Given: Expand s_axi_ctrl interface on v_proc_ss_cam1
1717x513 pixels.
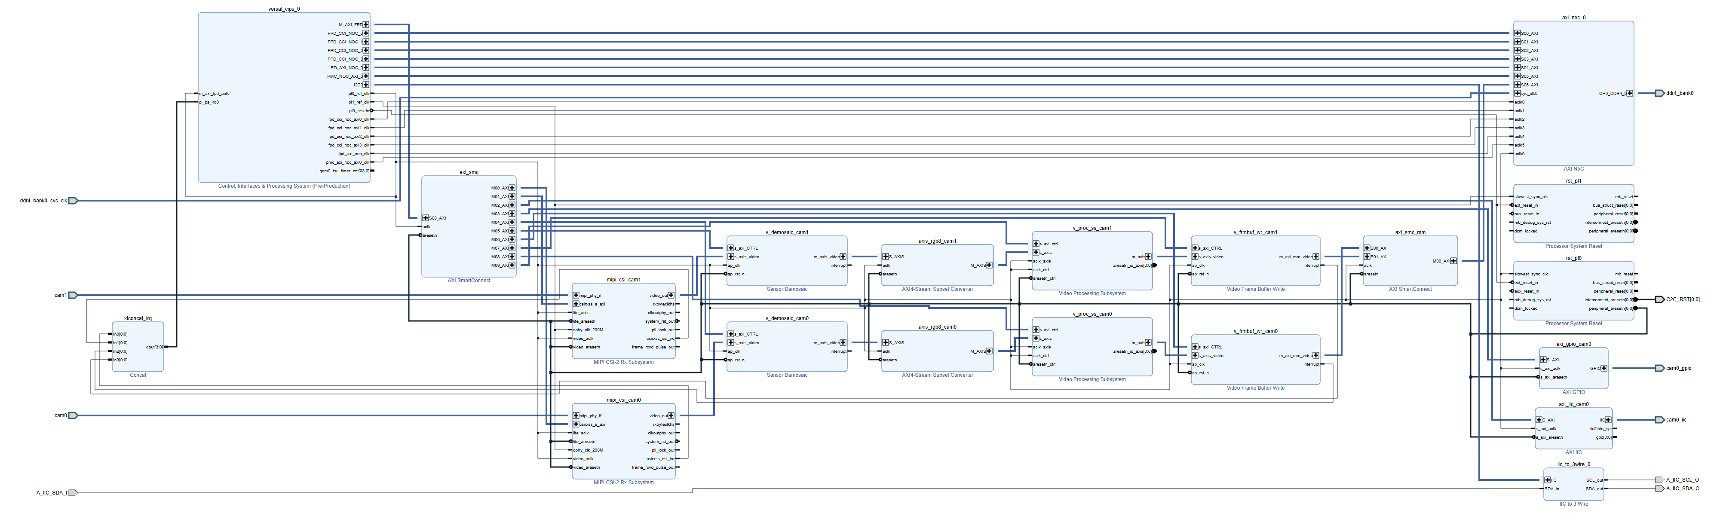Looking at the screenshot, I should (1036, 244).
